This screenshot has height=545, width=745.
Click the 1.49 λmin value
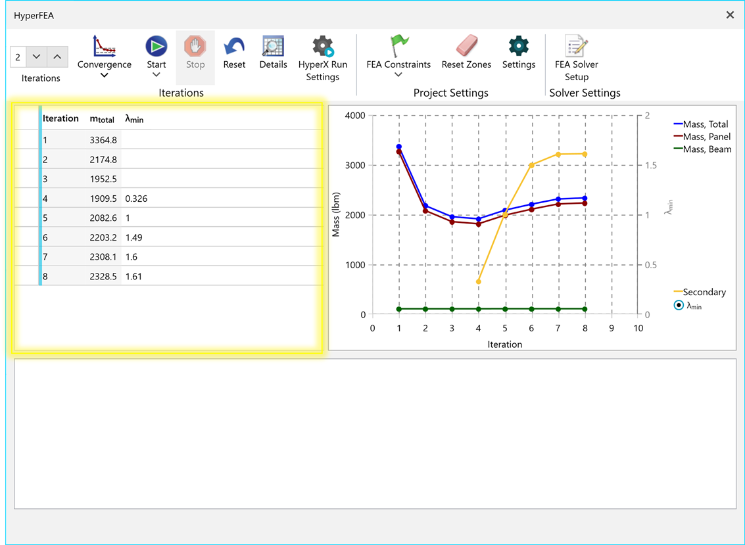134,237
